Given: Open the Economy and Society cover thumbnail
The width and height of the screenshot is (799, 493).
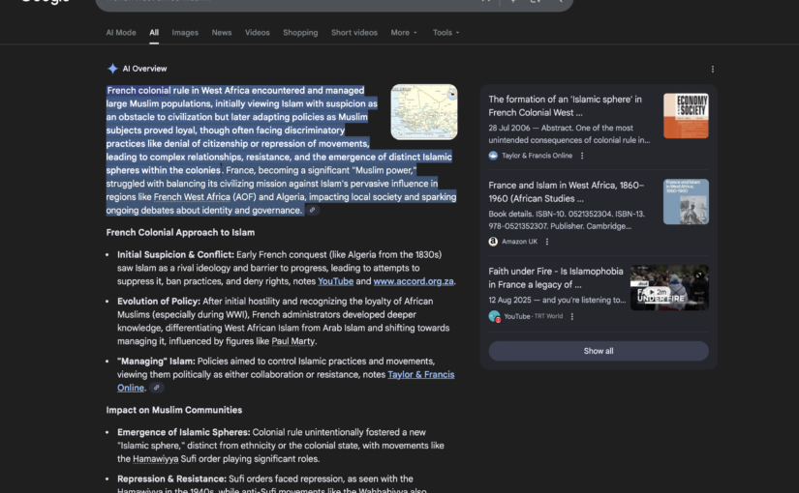Looking at the screenshot, I should (686, 116).
